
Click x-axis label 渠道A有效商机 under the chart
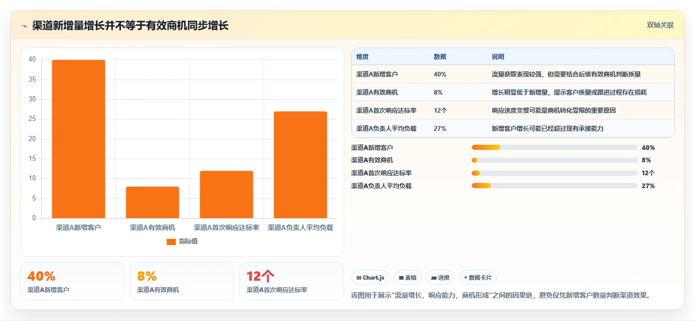pos(152,227)
